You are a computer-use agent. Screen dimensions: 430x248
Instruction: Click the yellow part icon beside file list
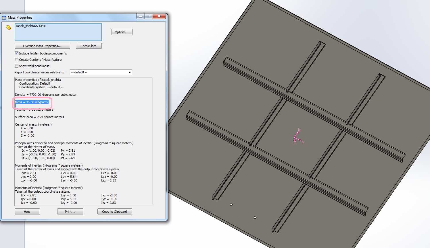[x=8, y=28]
